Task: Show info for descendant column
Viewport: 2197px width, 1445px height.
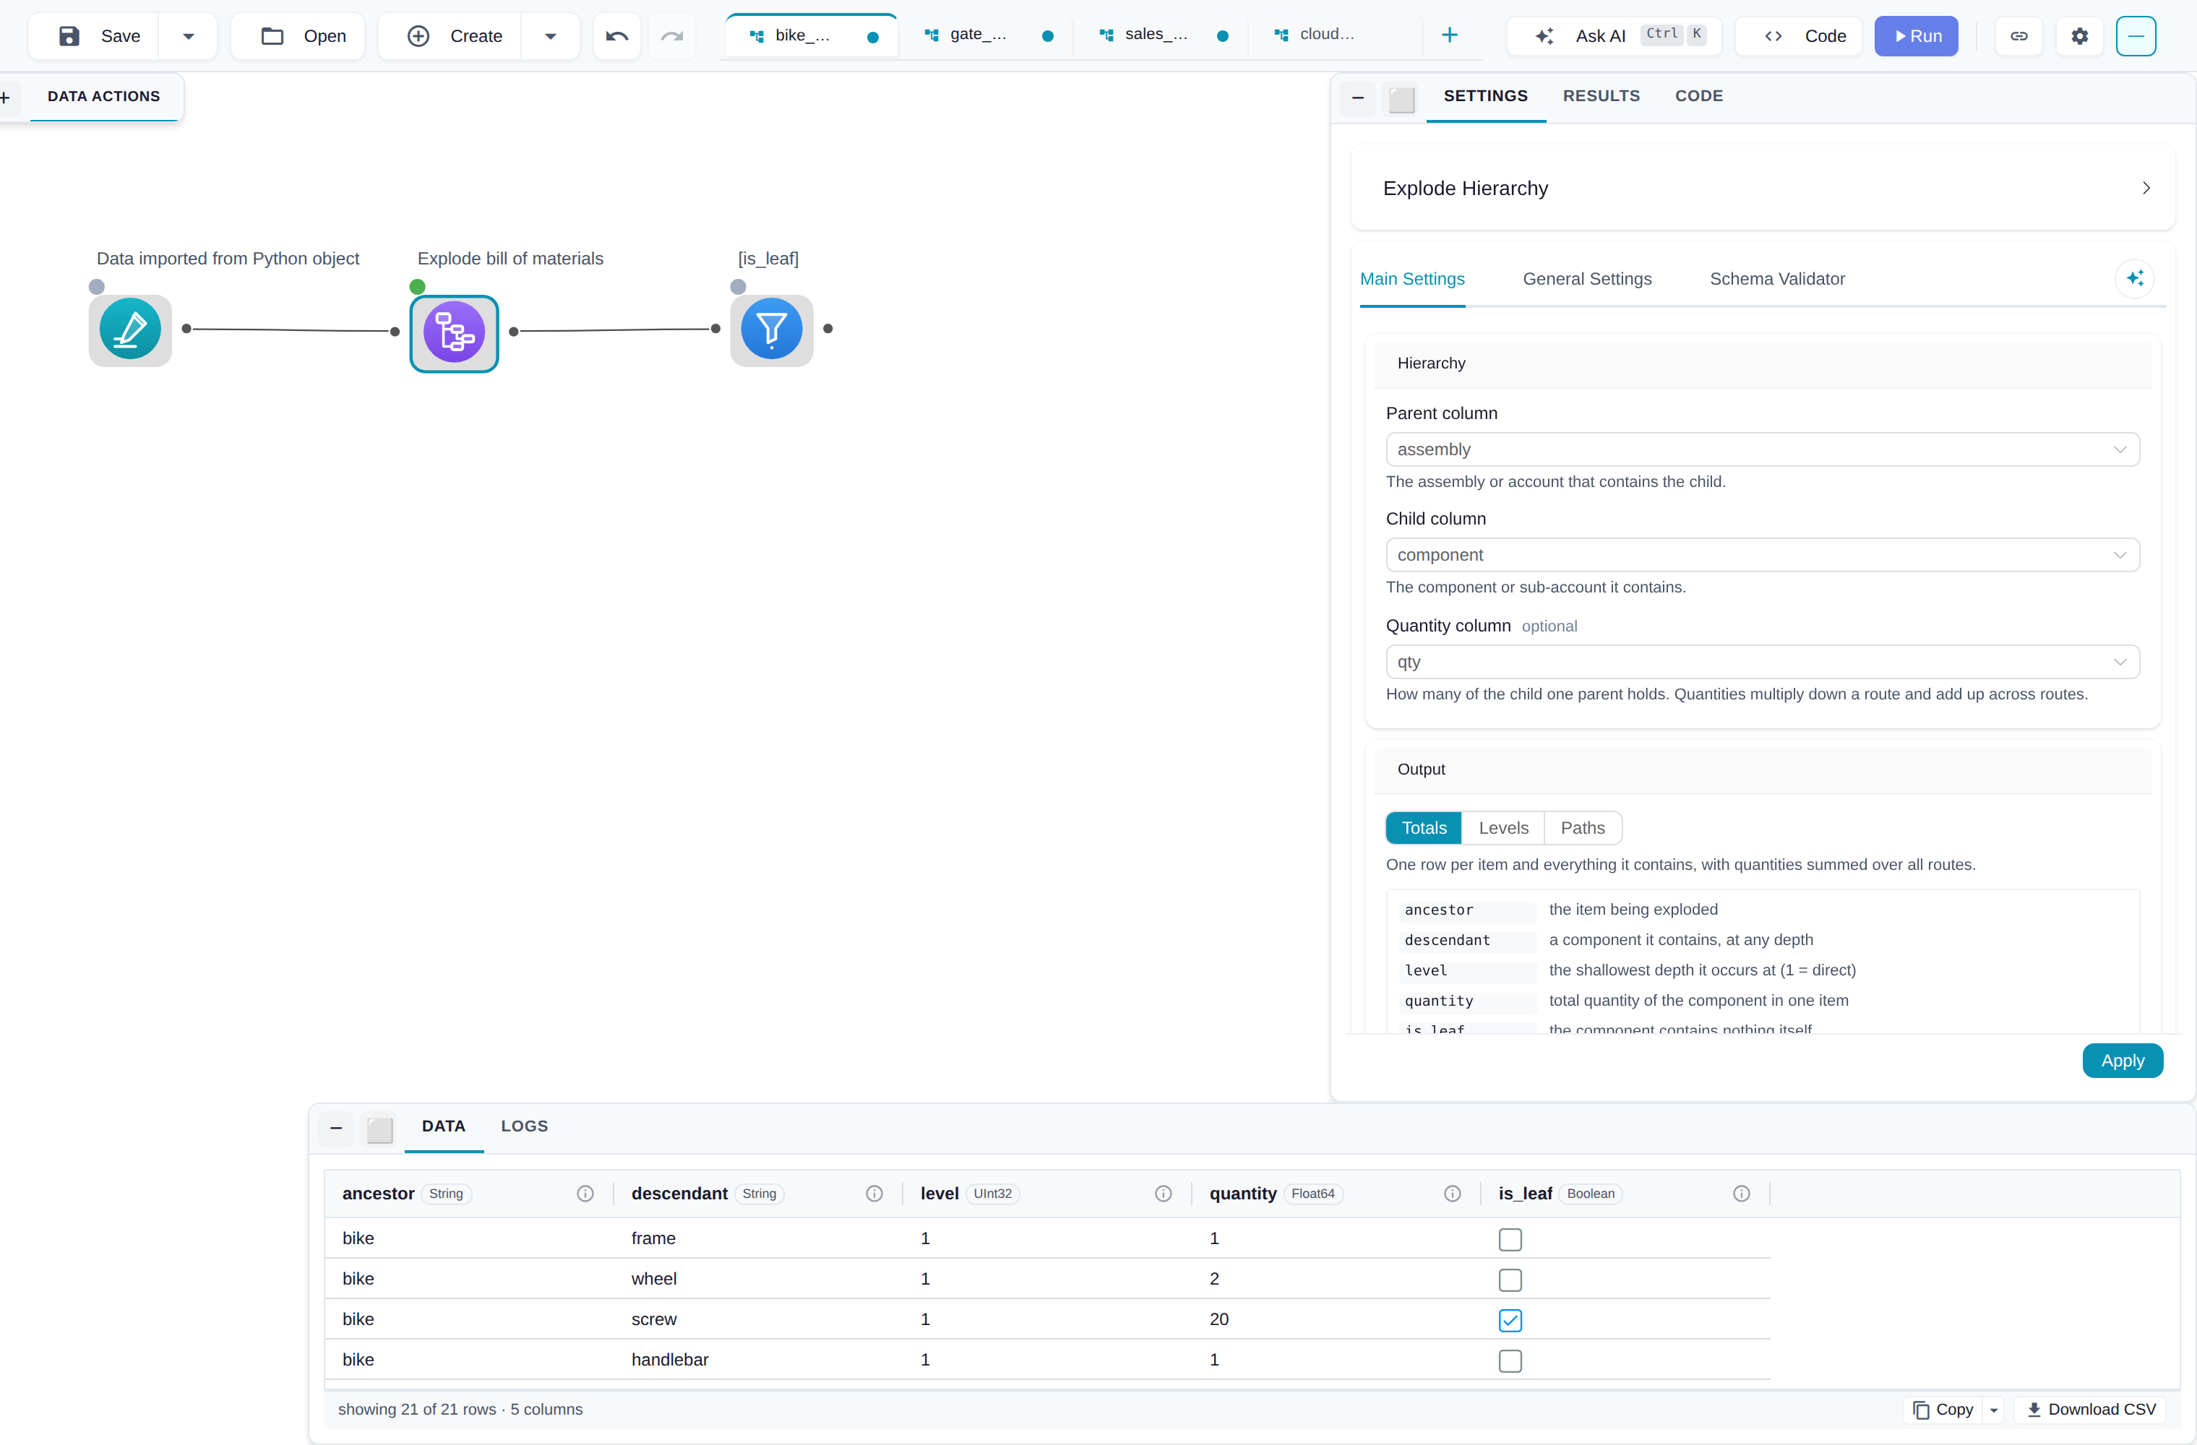Action: click(874, 1193)
